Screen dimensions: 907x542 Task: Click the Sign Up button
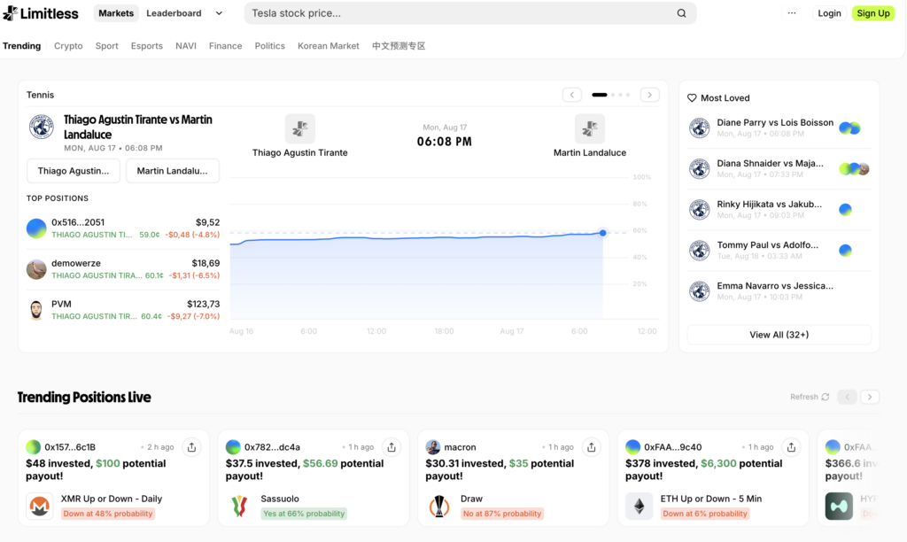873,13
